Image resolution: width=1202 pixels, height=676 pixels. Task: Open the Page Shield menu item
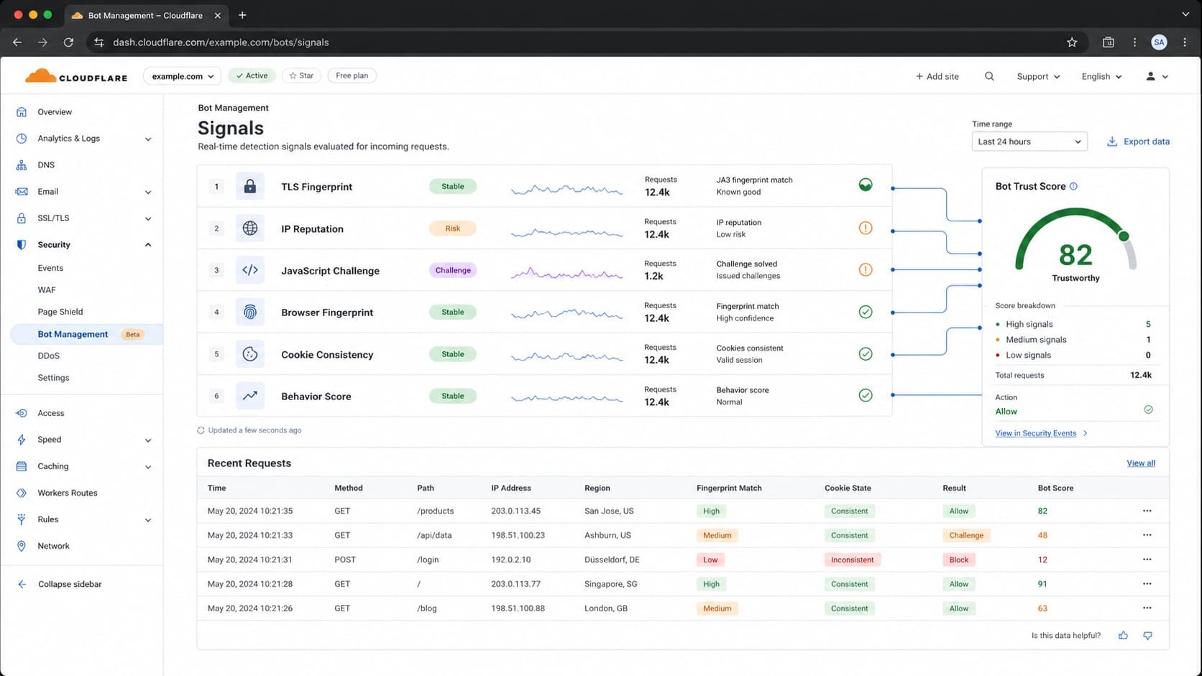[x=60, y=312]
